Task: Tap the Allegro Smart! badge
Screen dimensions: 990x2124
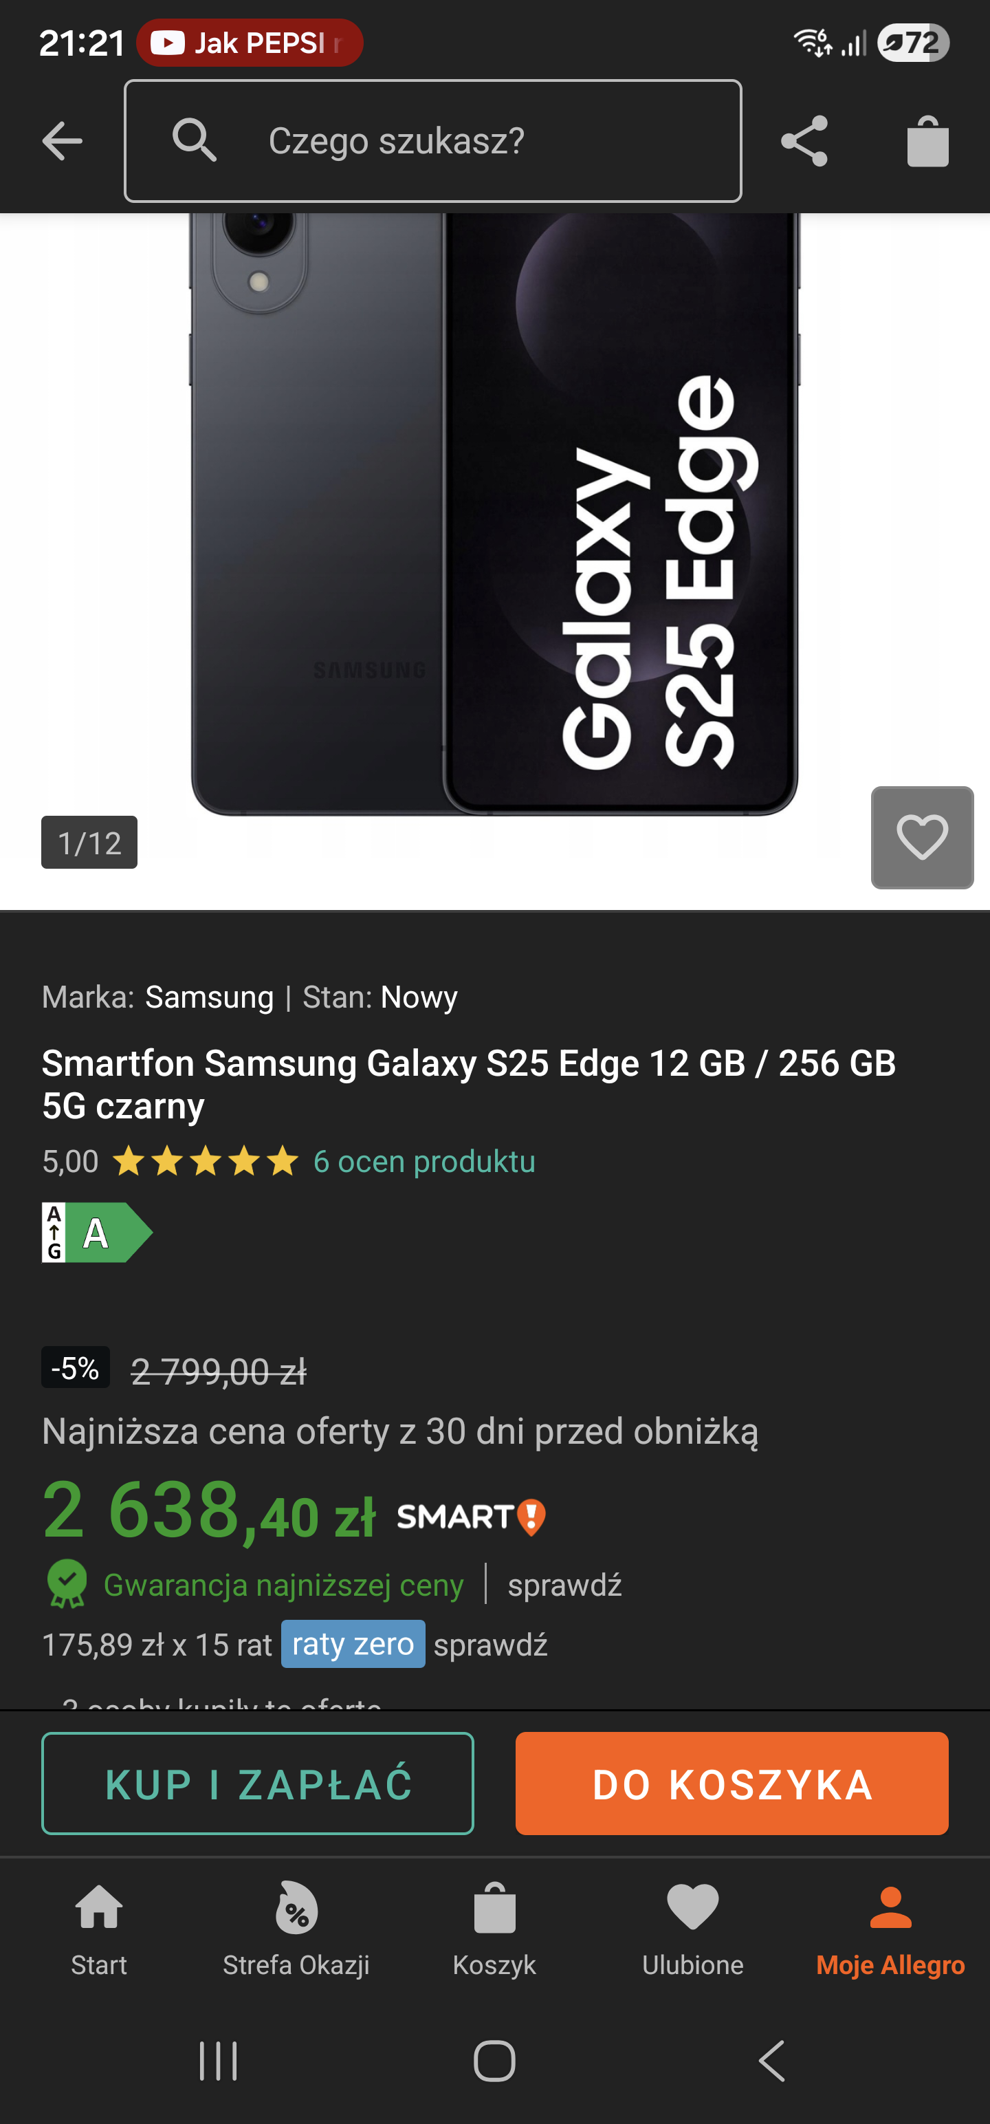Action: (x=471, y=1517)
